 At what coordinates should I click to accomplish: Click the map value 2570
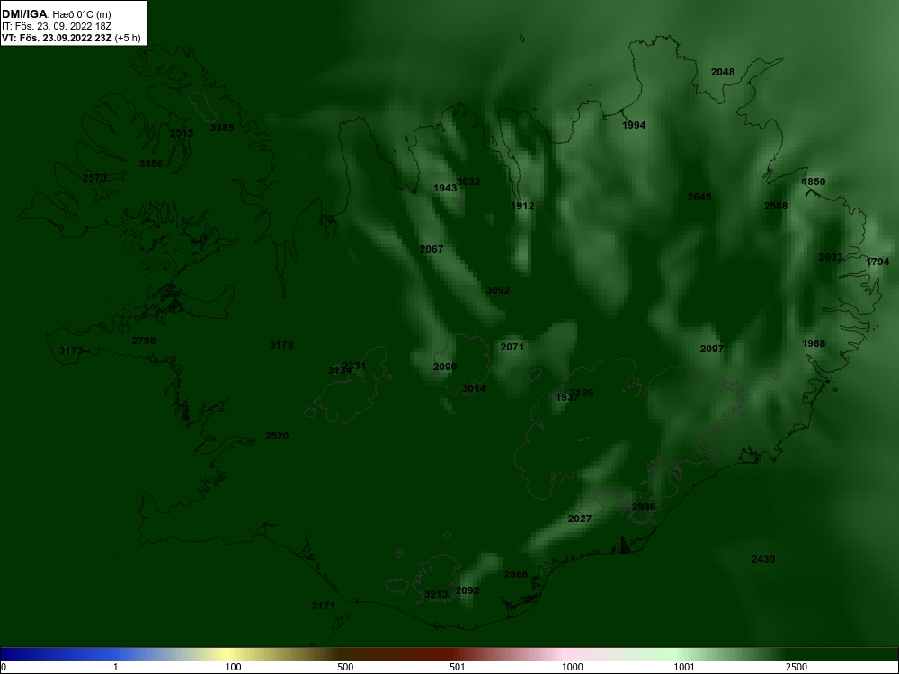94,178
